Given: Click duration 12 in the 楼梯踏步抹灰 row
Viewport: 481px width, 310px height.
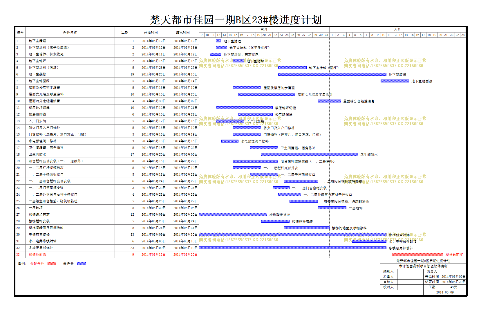Looking at the screenshot, I should [x=132, y=215].
